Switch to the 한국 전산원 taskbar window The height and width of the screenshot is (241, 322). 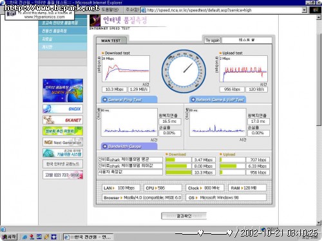coord(88,237)
